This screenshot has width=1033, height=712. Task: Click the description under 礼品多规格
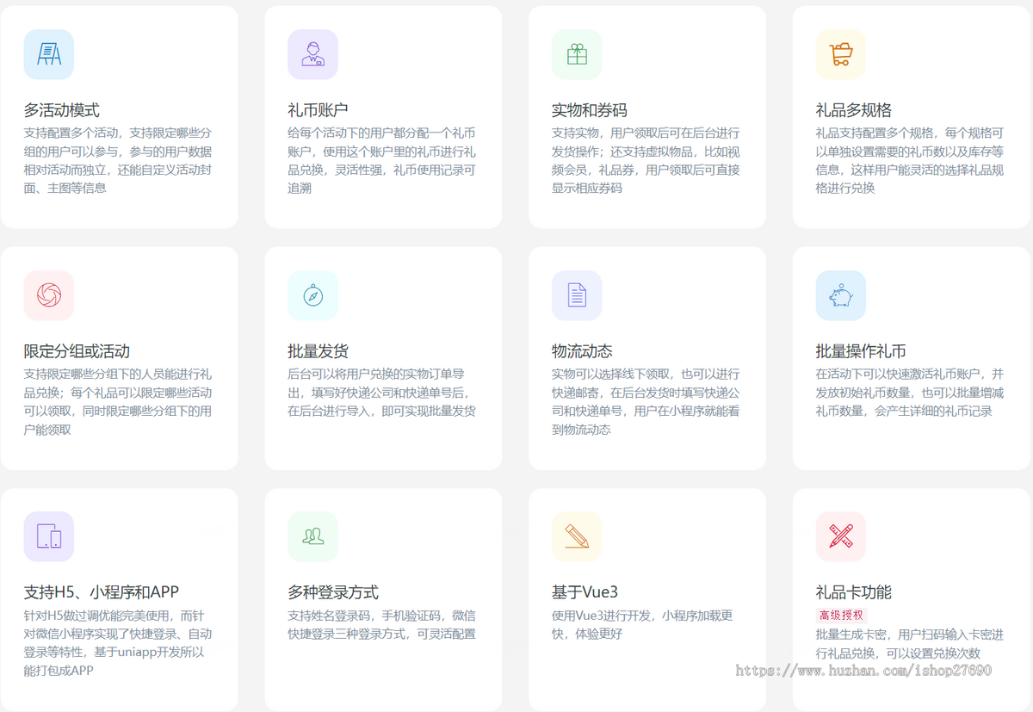click(910, 160)
